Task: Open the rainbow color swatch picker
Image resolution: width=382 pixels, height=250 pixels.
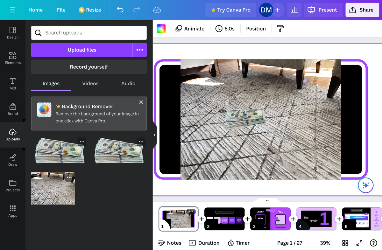Action: click(161, 28)
